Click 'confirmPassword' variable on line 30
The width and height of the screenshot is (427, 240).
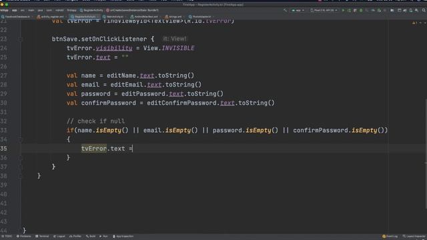[x=108, y=103]
